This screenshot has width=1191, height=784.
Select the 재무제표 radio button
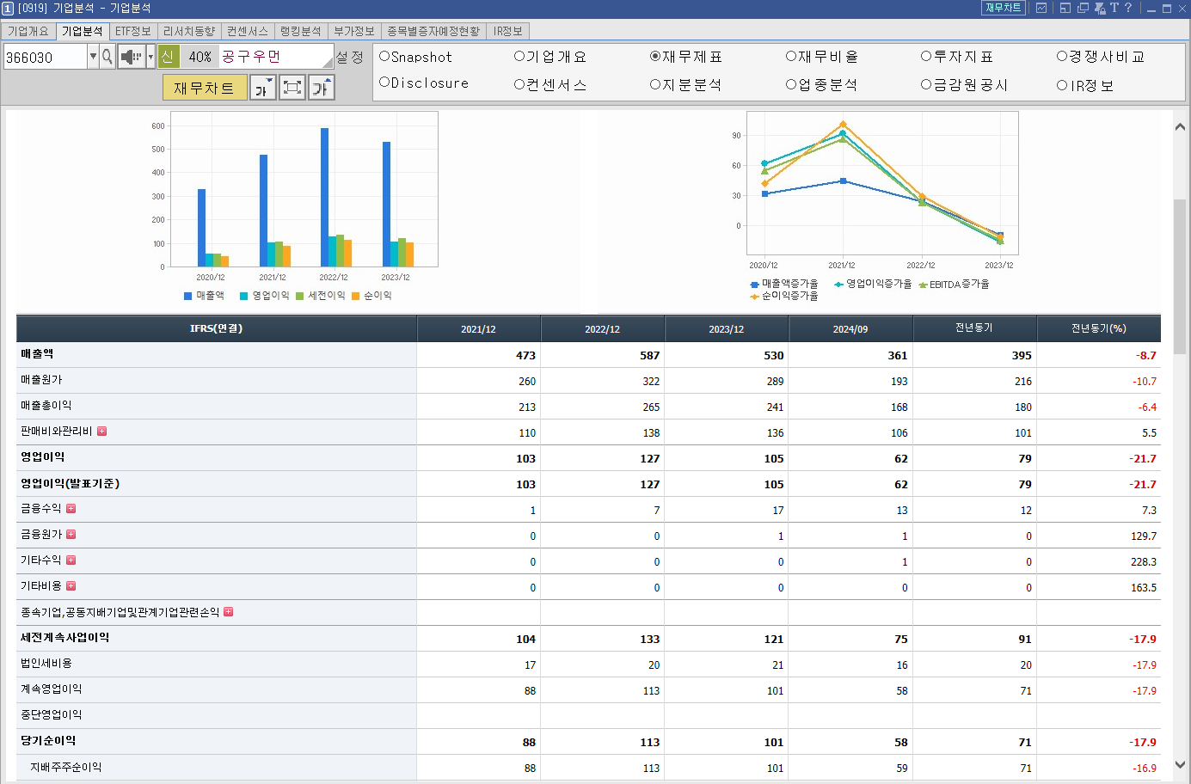pos(655,57)
